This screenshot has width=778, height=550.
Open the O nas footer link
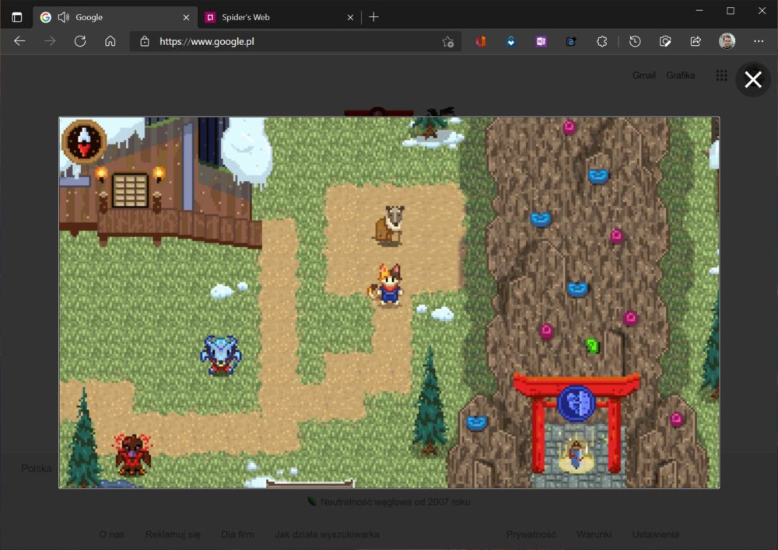111,534
